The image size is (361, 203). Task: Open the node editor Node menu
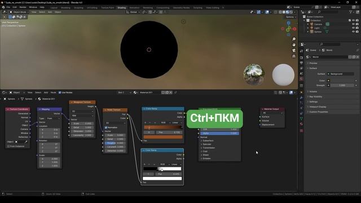click(x=53, y=92)
